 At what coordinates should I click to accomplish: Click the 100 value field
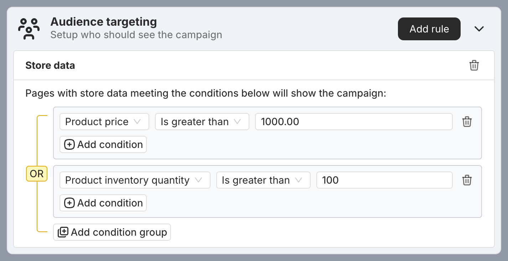click(384, 180)
